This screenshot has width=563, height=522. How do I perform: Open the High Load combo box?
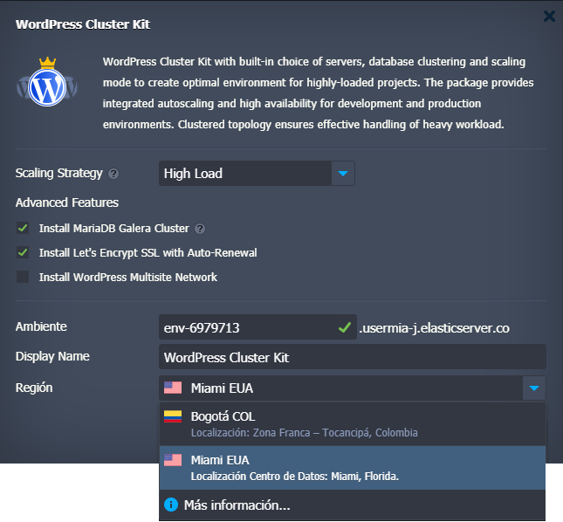(257, 174)
